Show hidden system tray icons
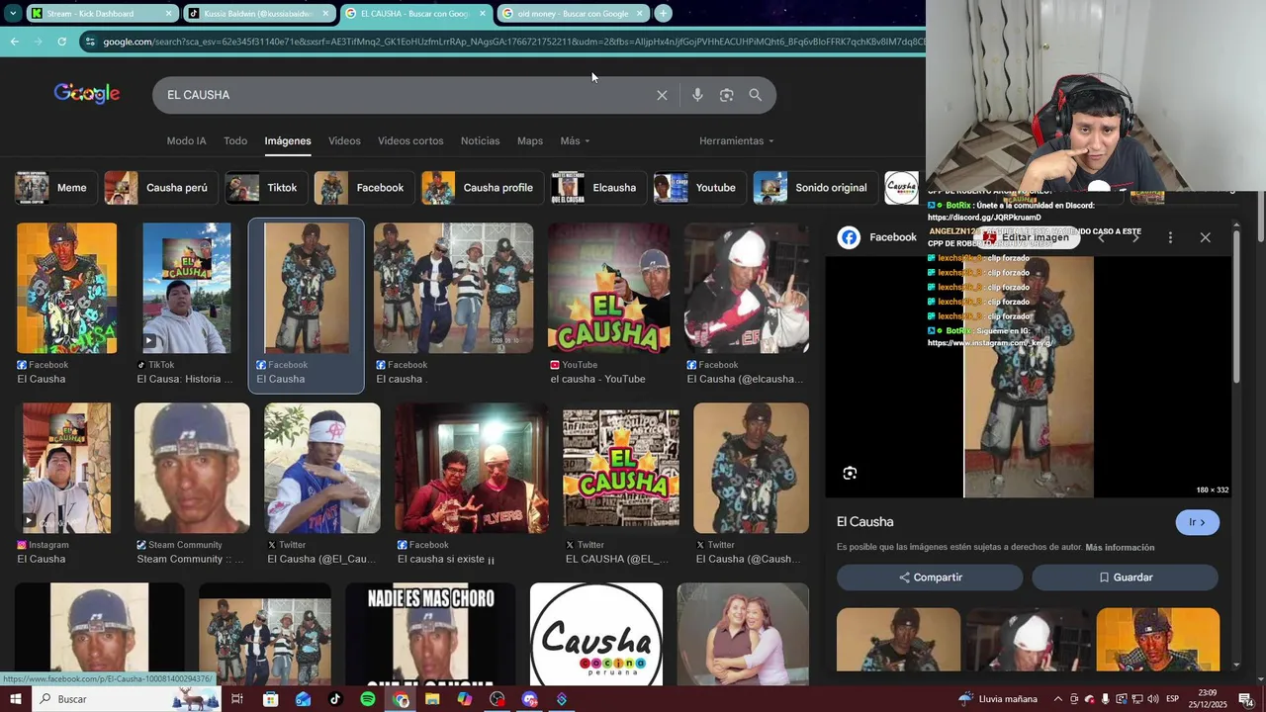Screen dimensions: 1266x712 coord(1058,699)
